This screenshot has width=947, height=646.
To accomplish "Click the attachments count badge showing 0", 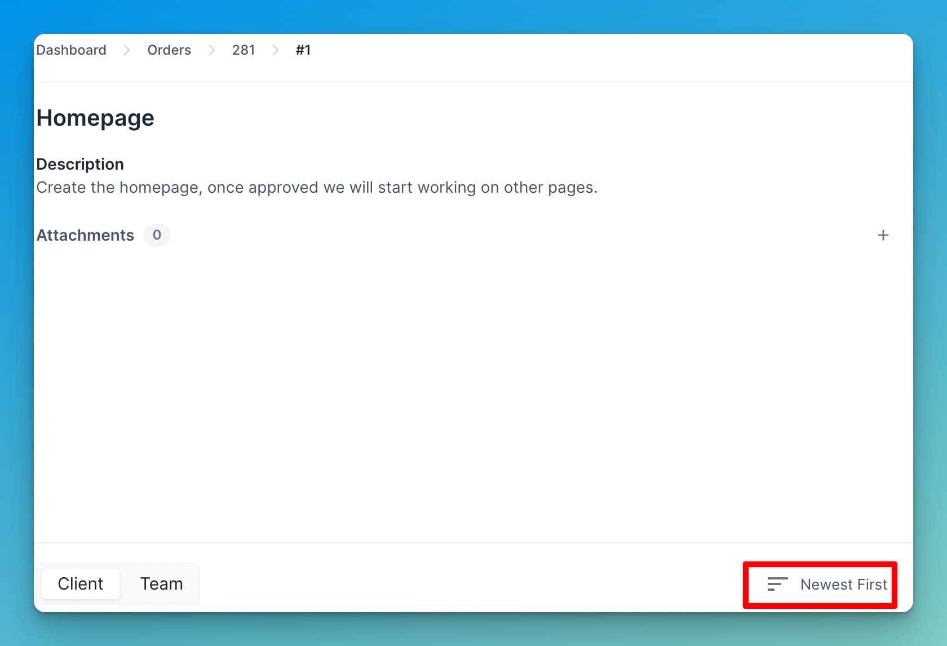I will [x=157, y=235].
